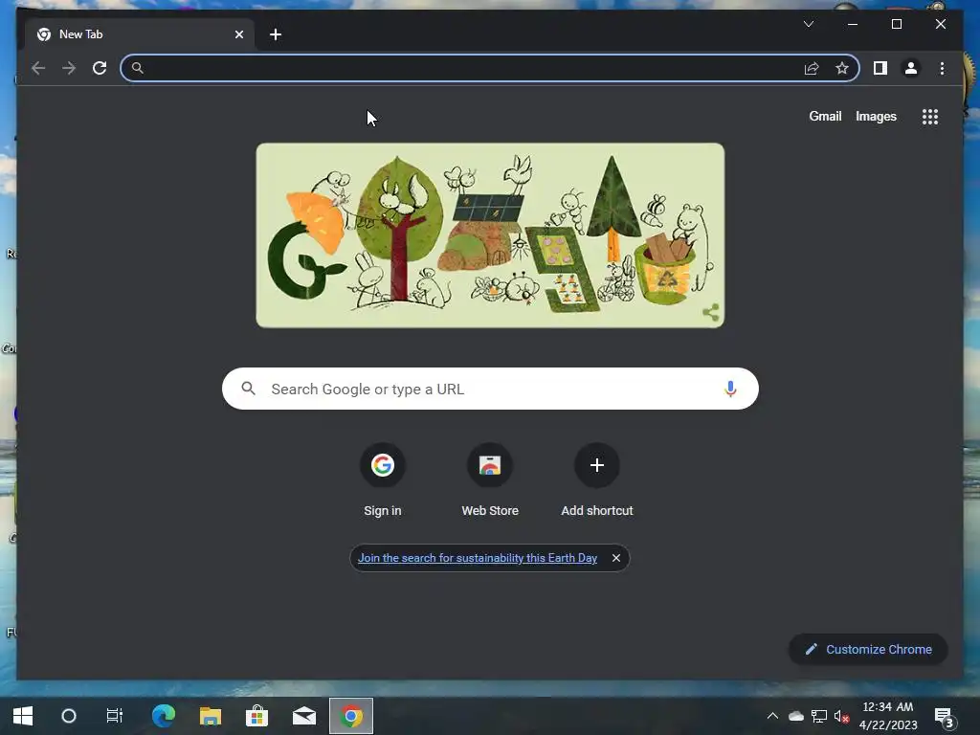Select the New Tab tab
980x735 pixels.
[x=140, y=34]
